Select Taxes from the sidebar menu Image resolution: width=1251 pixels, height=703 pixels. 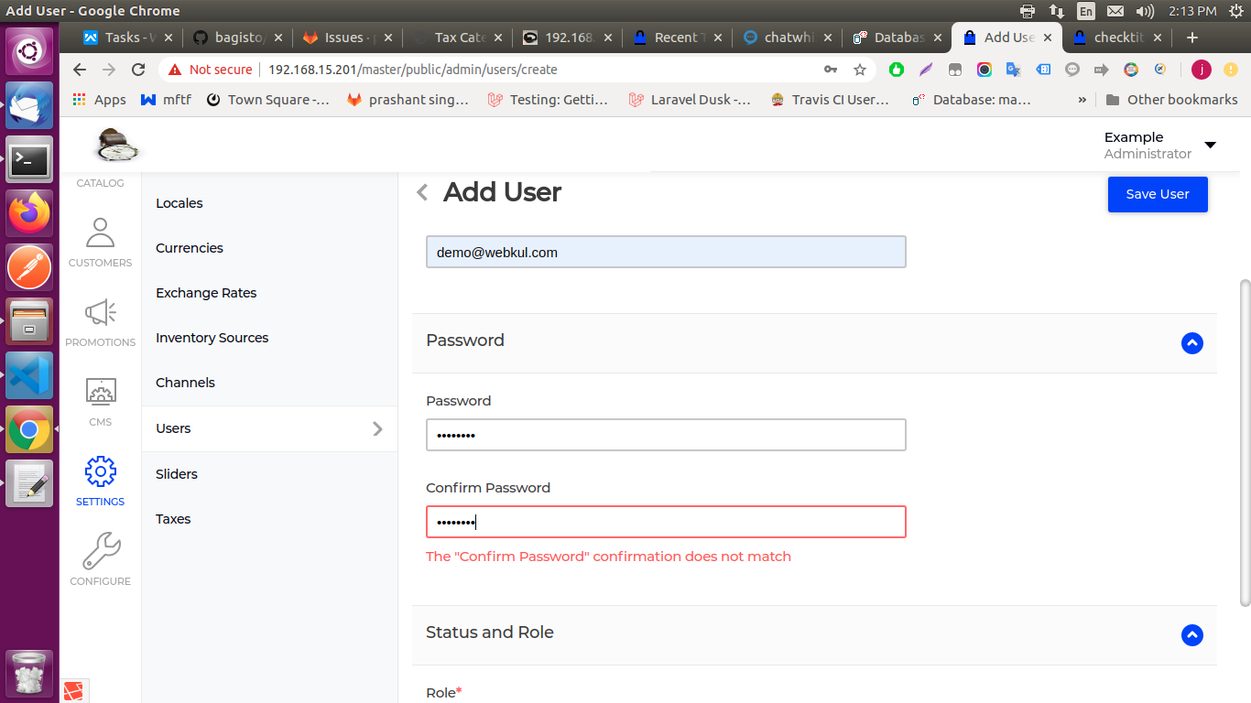coord(173,519)
